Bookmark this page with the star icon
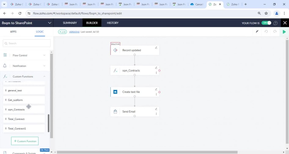This screenshot has height=154, width=289. pyautogui.click(x=266, y=13)
